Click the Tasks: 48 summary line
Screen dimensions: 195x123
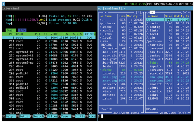click(x=71, y=16)
